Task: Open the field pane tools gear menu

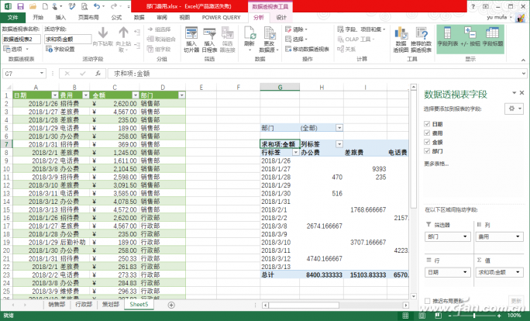Action: point(514,109)
